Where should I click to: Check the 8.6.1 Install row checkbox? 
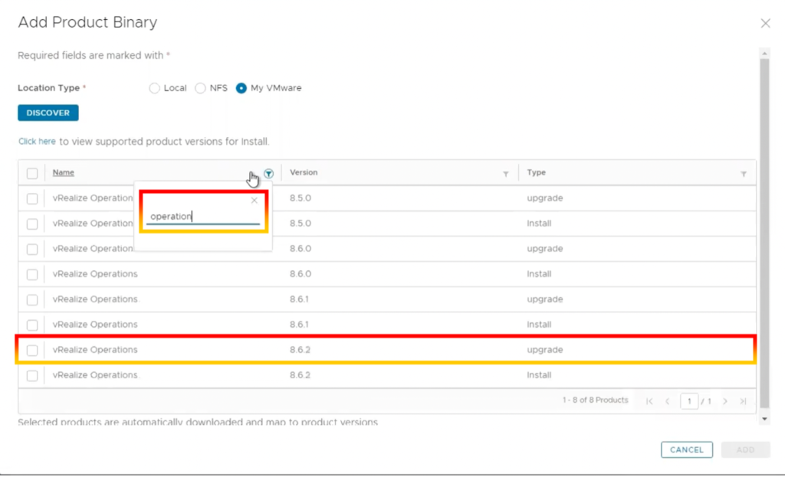(32, 325)
